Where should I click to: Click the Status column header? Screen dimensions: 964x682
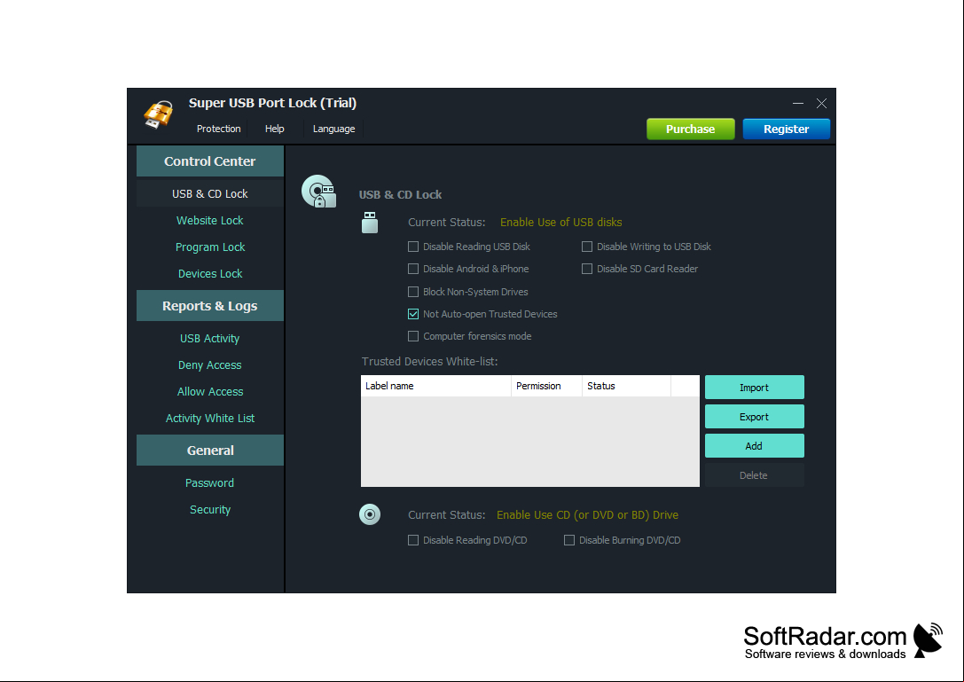pos(626,386)
